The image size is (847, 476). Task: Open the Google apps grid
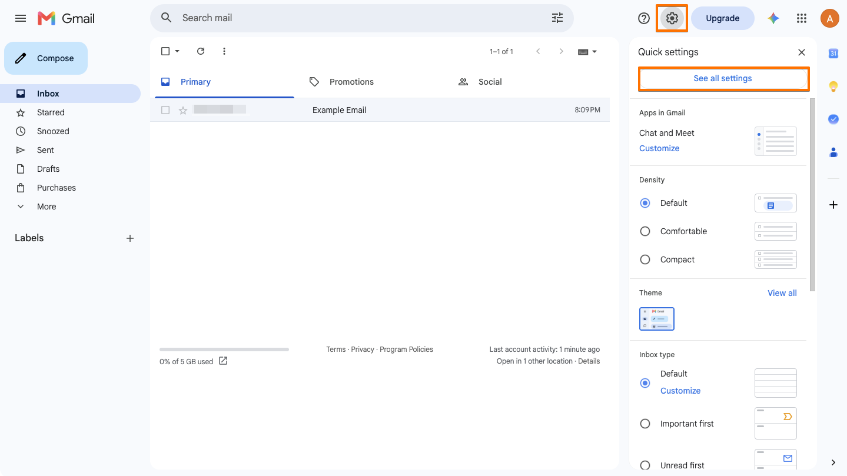pos(802,18)
